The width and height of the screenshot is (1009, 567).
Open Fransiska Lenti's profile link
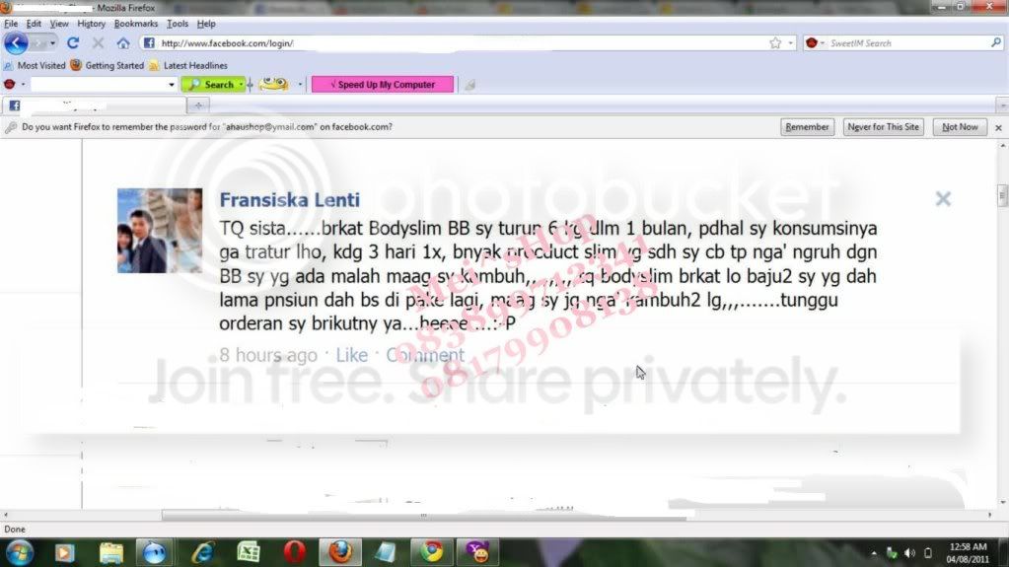(290, 199)
